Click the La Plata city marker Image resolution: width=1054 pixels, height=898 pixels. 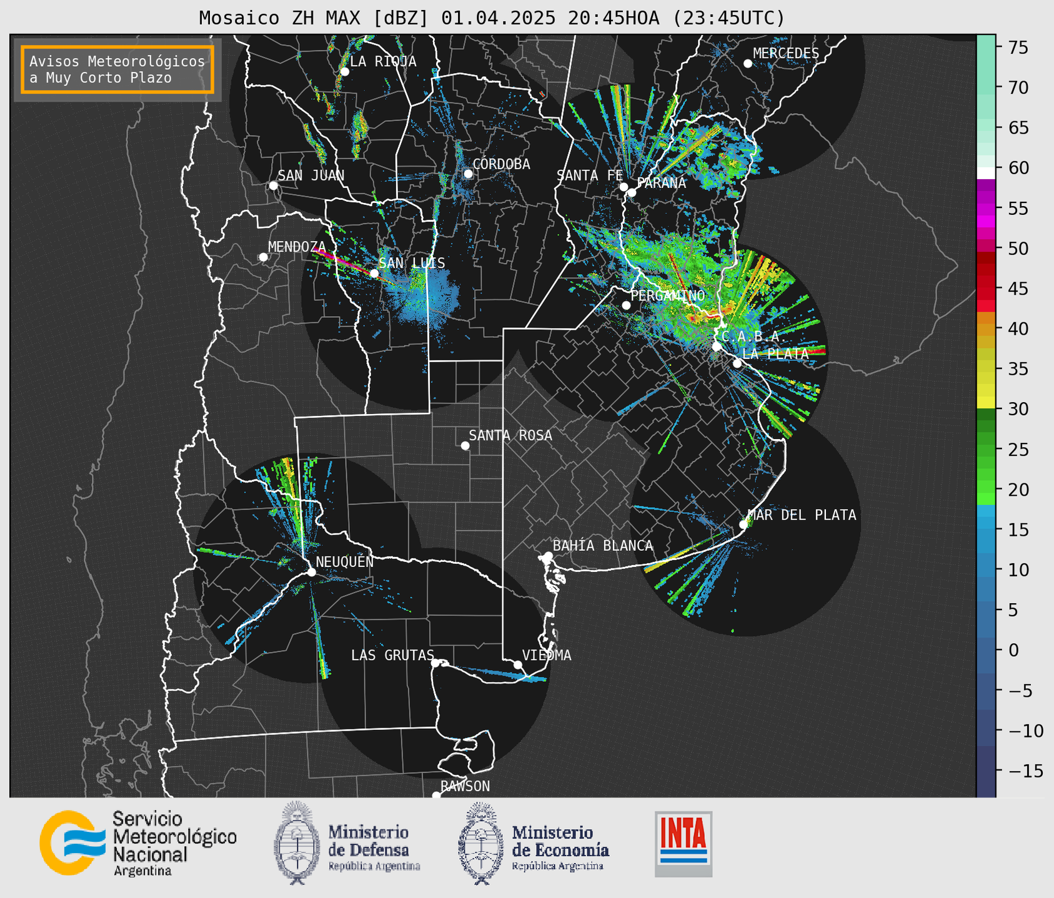click(x=737, y=363)
